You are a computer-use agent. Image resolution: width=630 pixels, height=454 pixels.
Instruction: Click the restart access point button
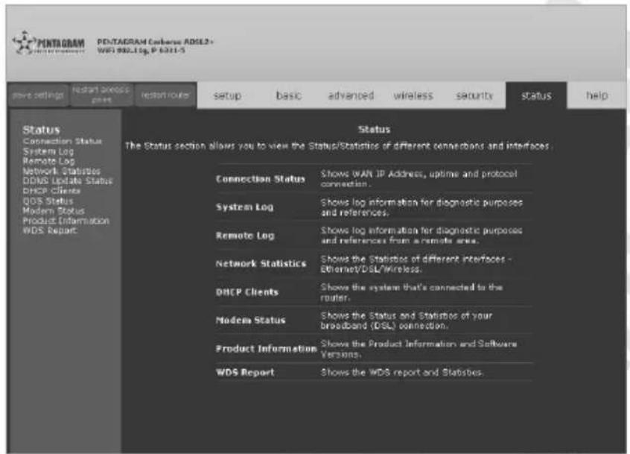tap(101, 95)
